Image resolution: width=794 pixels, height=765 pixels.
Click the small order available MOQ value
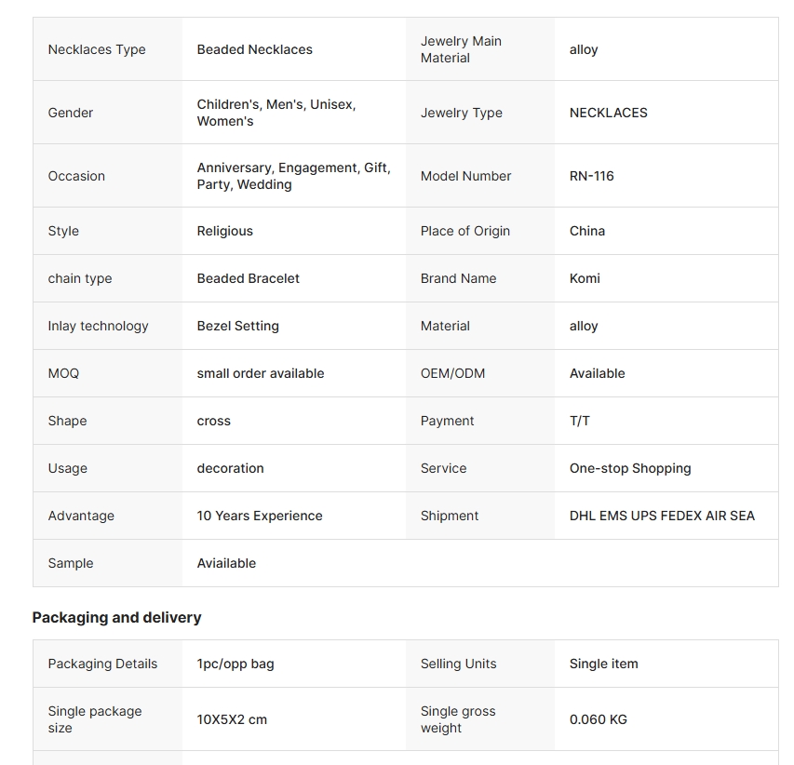[x=261, y=373]
